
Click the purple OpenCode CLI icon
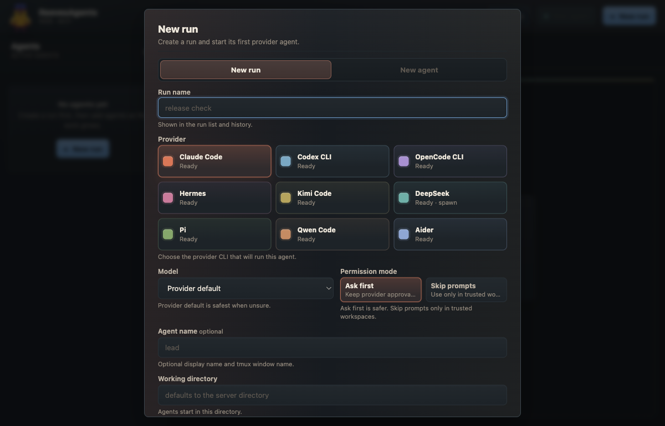click(x=403, y=161)
